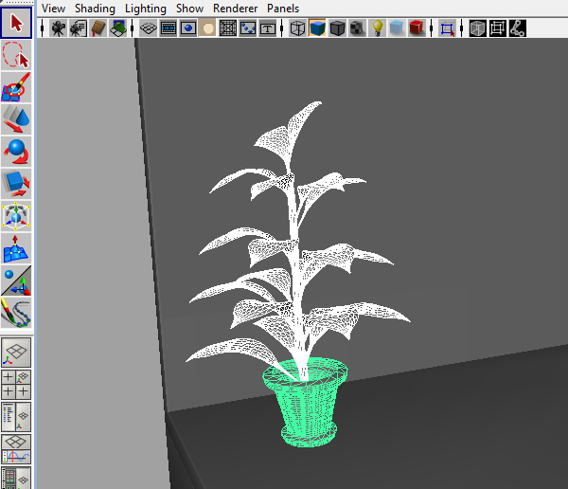This screenshot has width=568, height=489.
Task: Open the Show menu
Action: click(190, 8)
